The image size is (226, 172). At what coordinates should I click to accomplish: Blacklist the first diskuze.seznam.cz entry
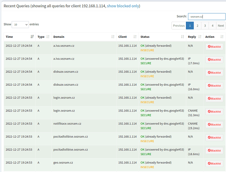pos(214,73)
